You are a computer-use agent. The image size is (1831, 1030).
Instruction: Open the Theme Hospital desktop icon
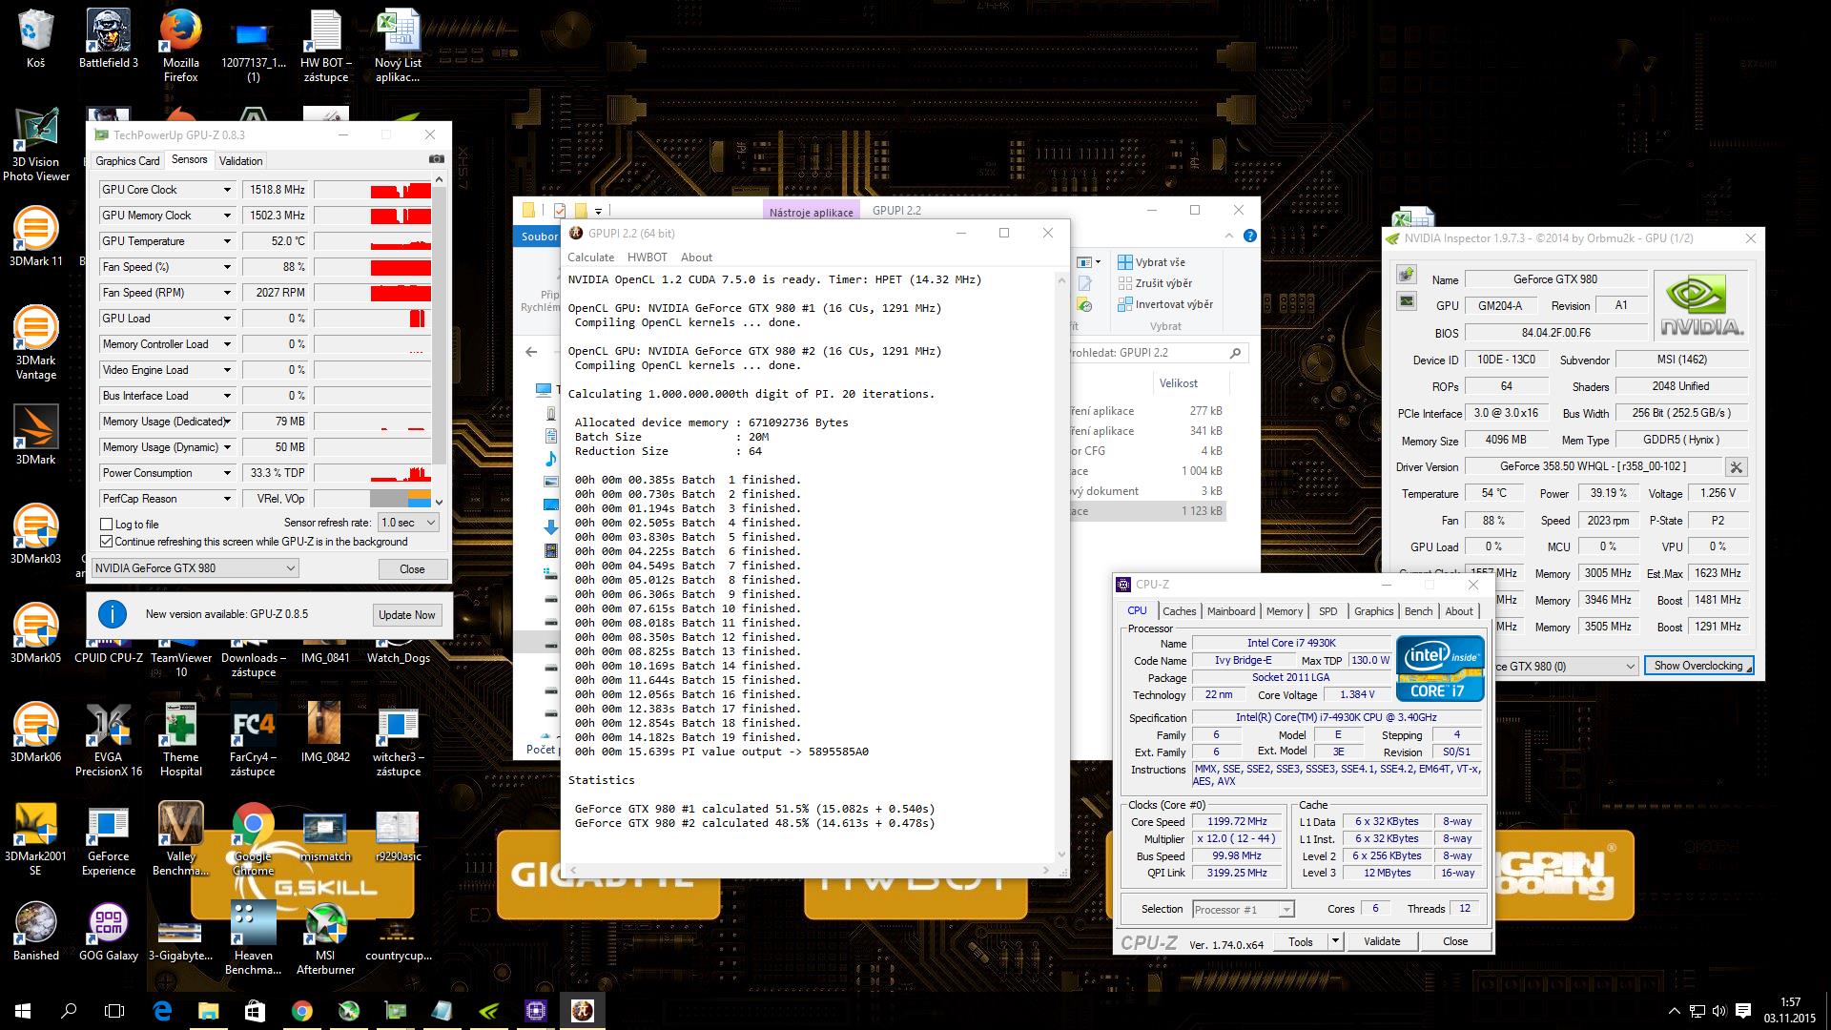click(180, 739)
